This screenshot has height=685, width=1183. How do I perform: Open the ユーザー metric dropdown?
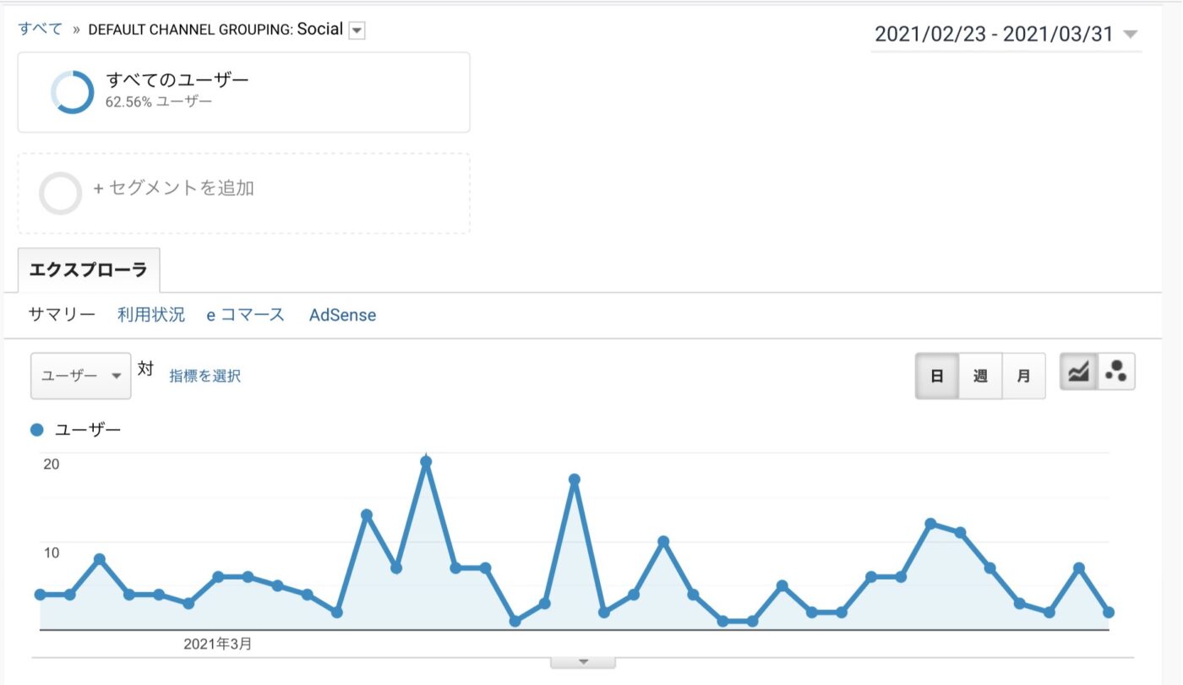[81, 376]
